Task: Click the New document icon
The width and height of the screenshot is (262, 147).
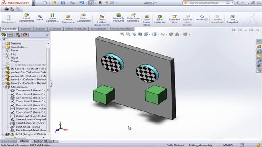Action: point(45,3)
